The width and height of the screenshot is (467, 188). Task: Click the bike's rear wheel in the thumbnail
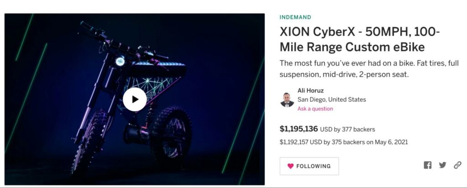coord(171,134)
